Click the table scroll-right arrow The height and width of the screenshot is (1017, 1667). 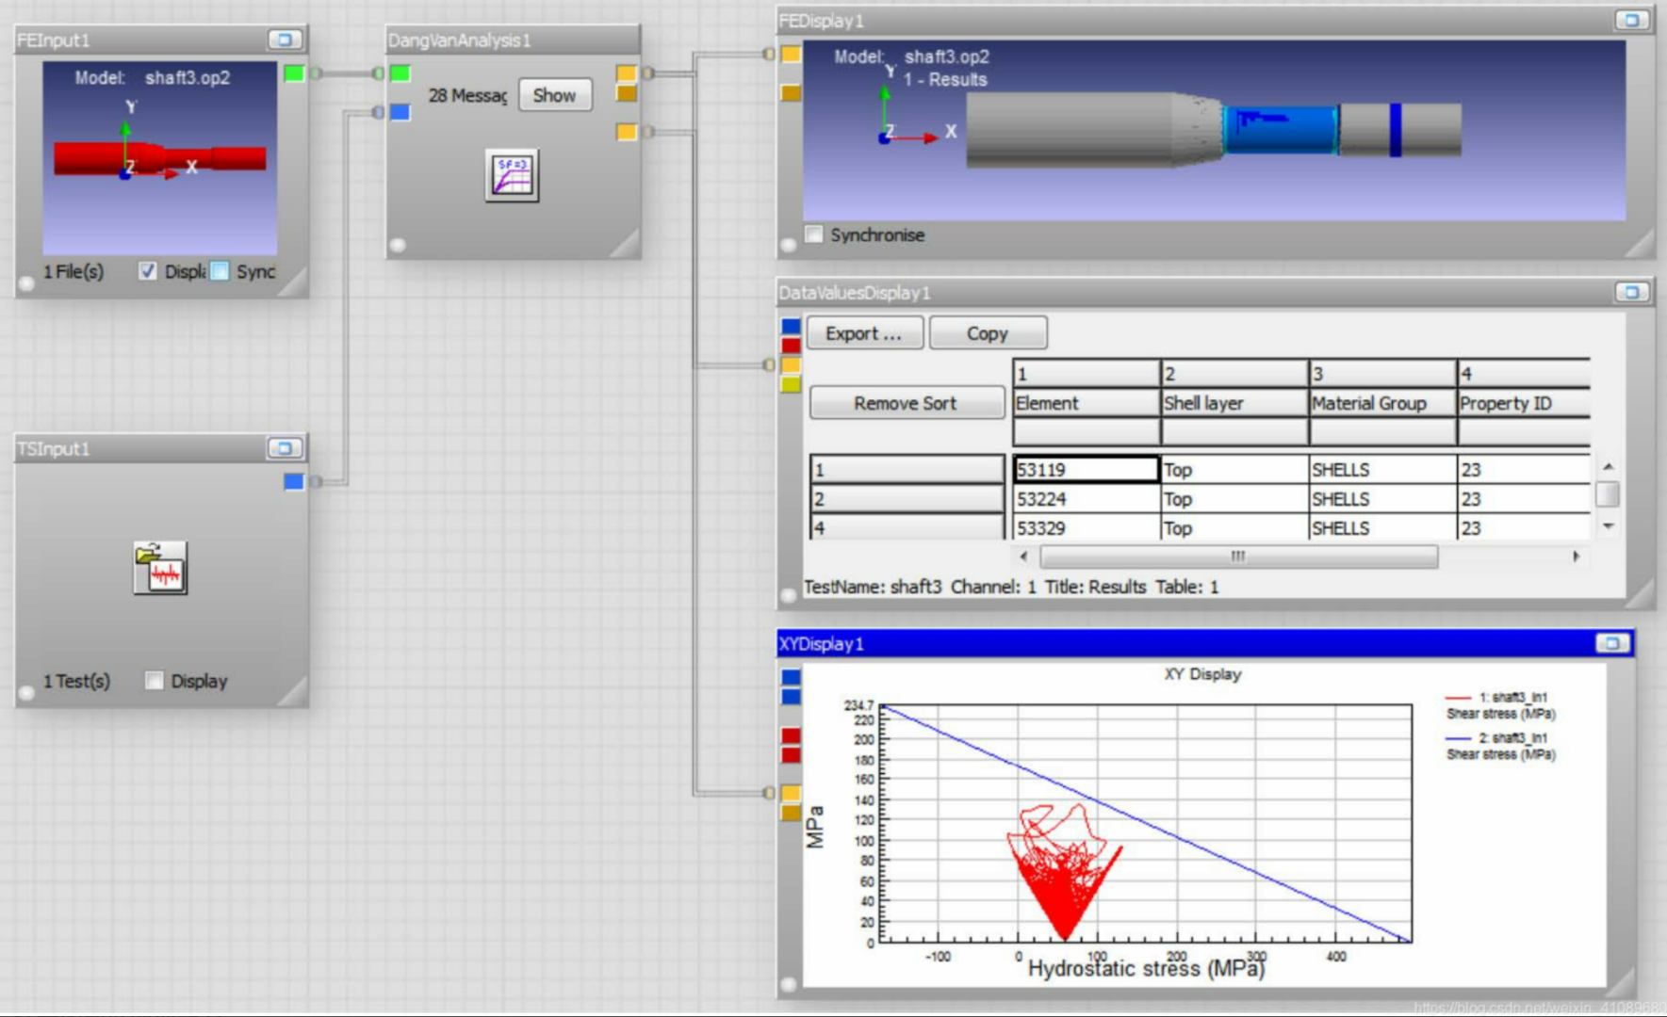click(1576, 557)
